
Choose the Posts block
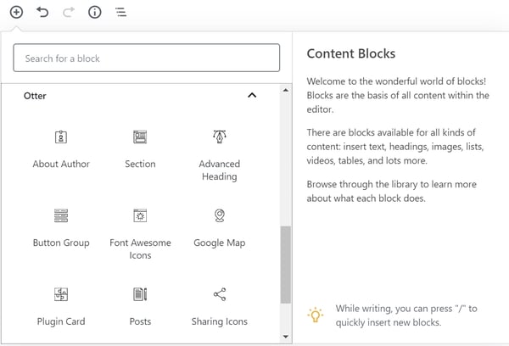click(x=140, y=306)
